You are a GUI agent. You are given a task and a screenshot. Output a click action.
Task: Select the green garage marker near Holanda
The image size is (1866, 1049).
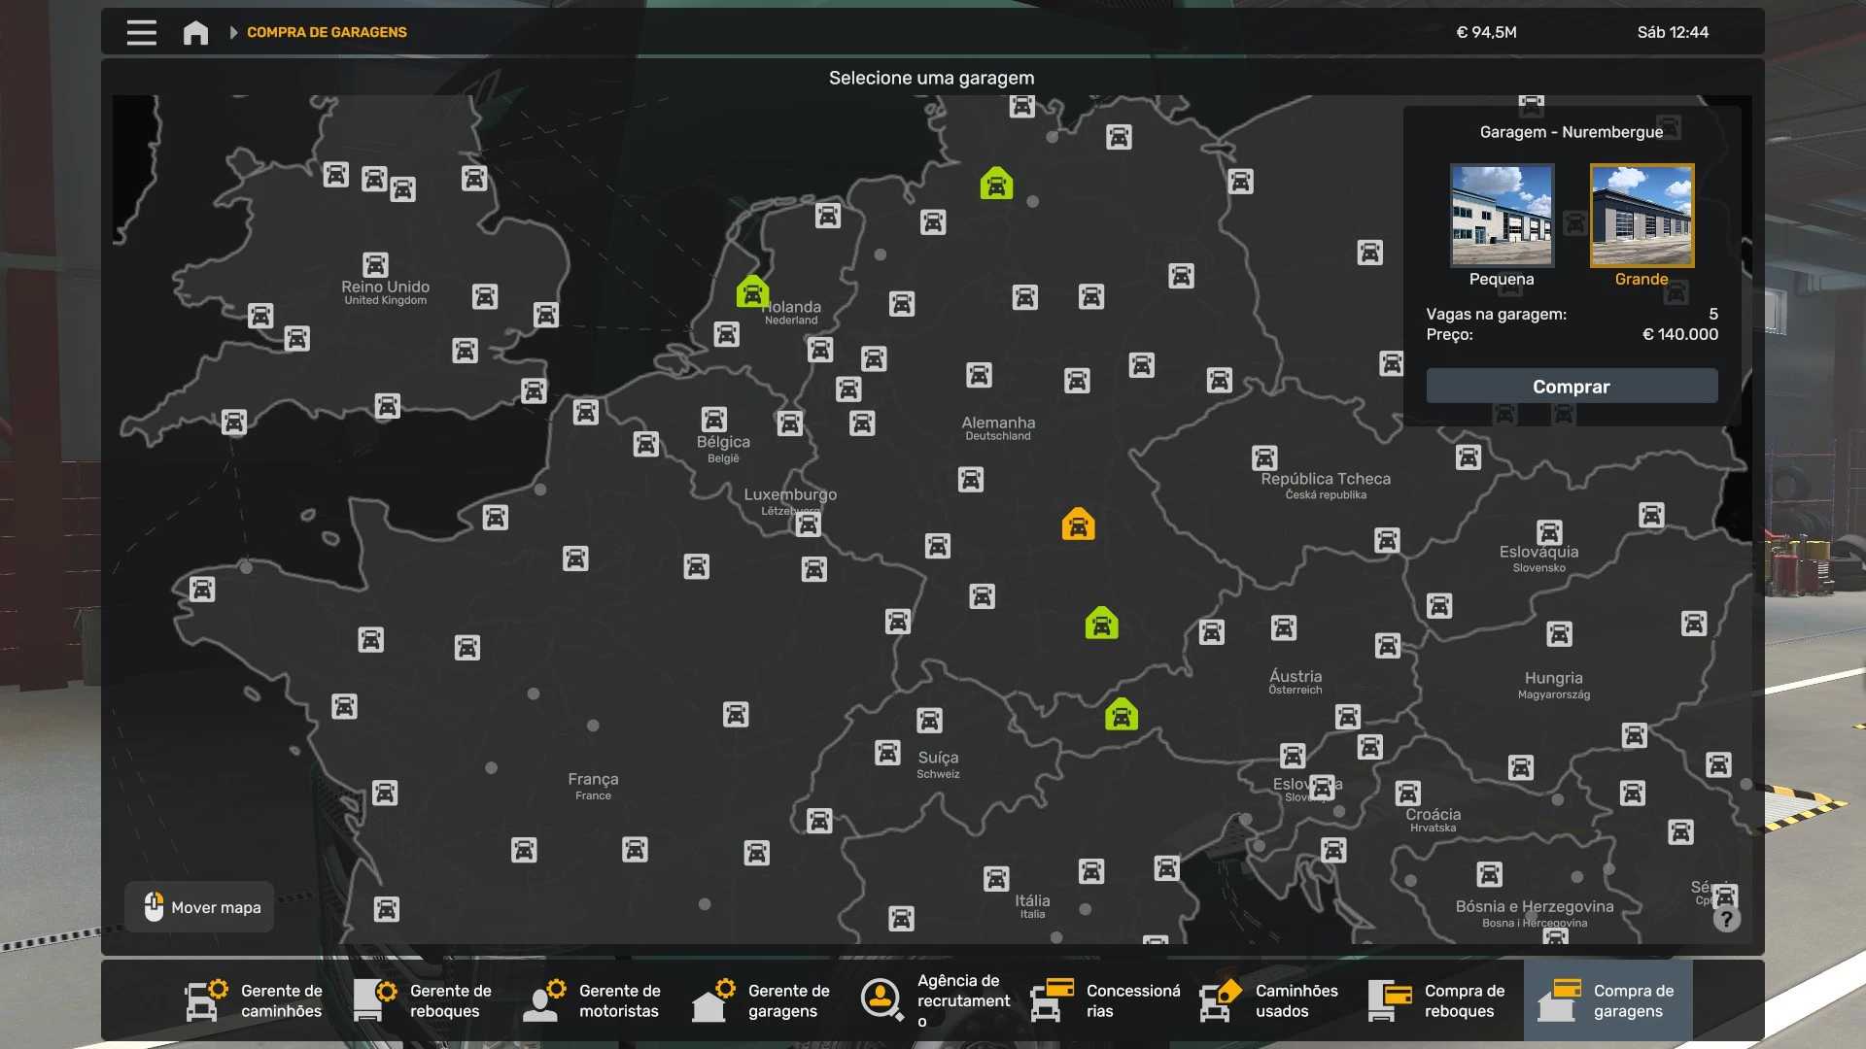point(752,291)
